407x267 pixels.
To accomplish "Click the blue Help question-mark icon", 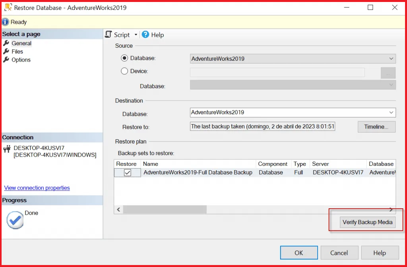I will tap(145, 35).
